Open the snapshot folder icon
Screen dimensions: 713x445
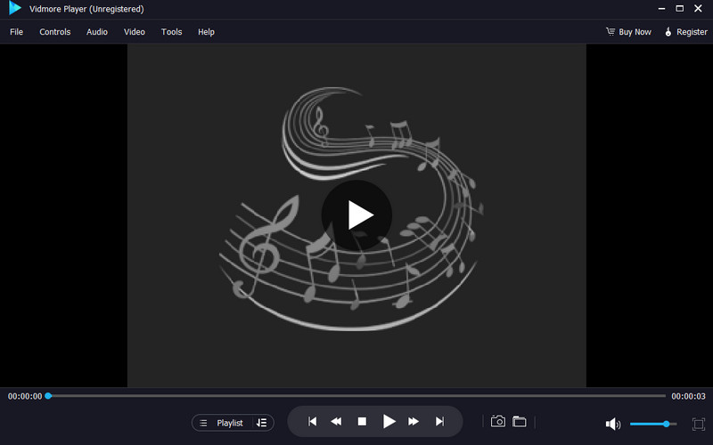520,421
